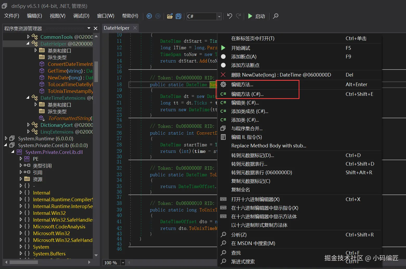Viewport: 406px width, 269px height.
Task: Open the C# language dropdown
Action: [219, 16]
